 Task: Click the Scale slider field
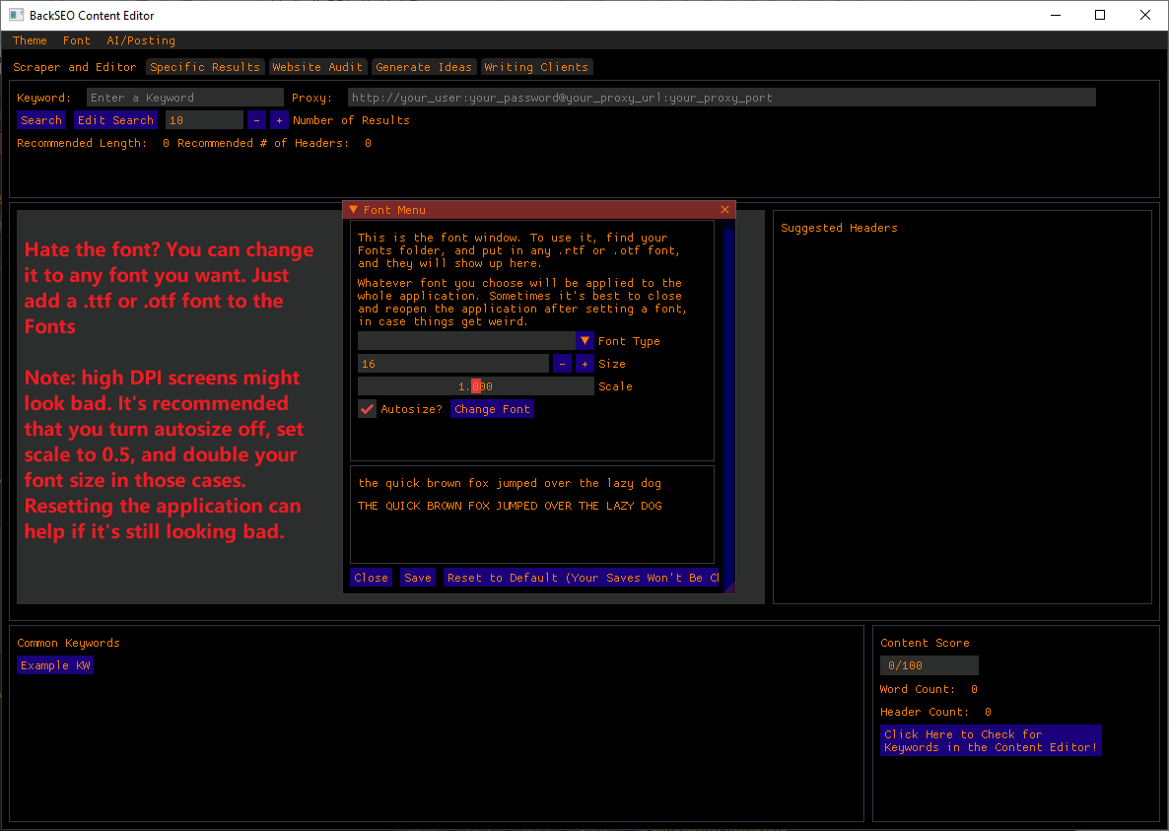[x=476, y=386]
